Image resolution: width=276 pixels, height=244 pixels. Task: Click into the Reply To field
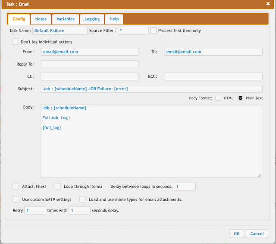tap(90, 64)
